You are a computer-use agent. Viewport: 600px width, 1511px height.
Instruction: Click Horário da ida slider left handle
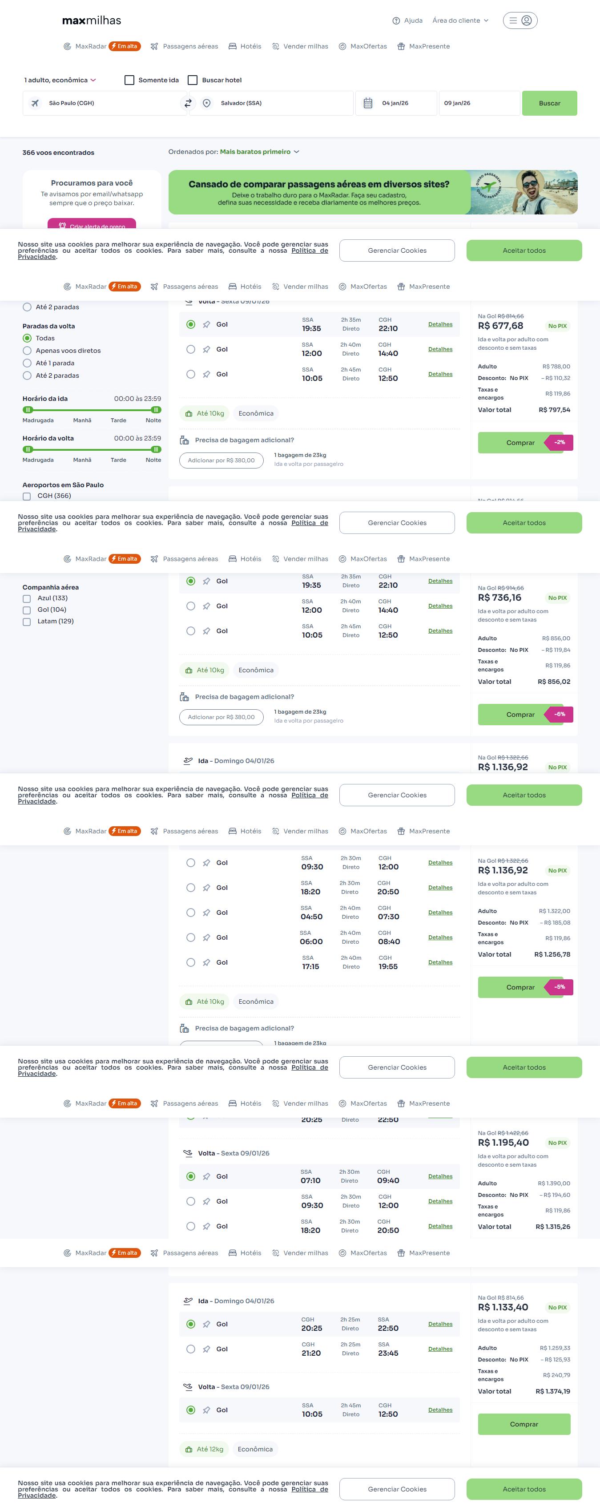pyautogui.click(x=28, y=410)
